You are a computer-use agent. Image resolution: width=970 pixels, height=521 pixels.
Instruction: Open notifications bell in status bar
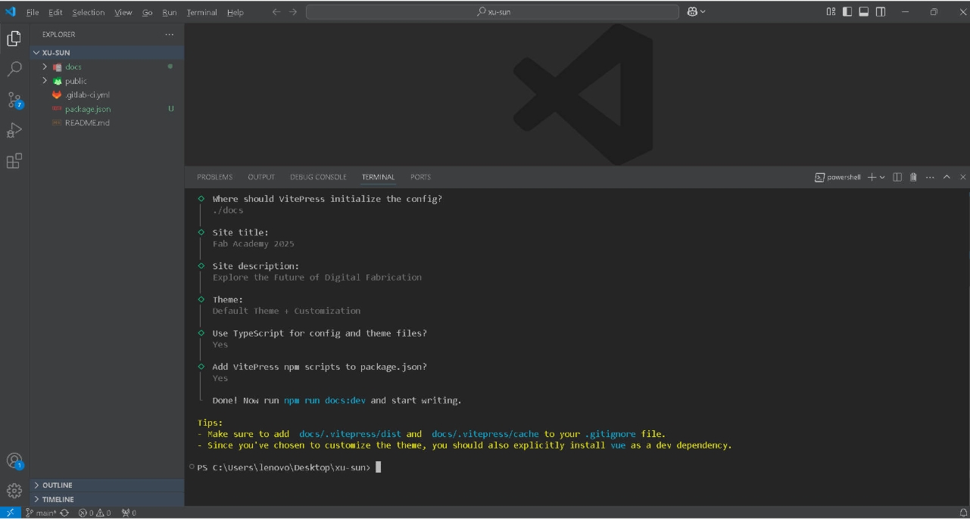[x=962, y=513]
